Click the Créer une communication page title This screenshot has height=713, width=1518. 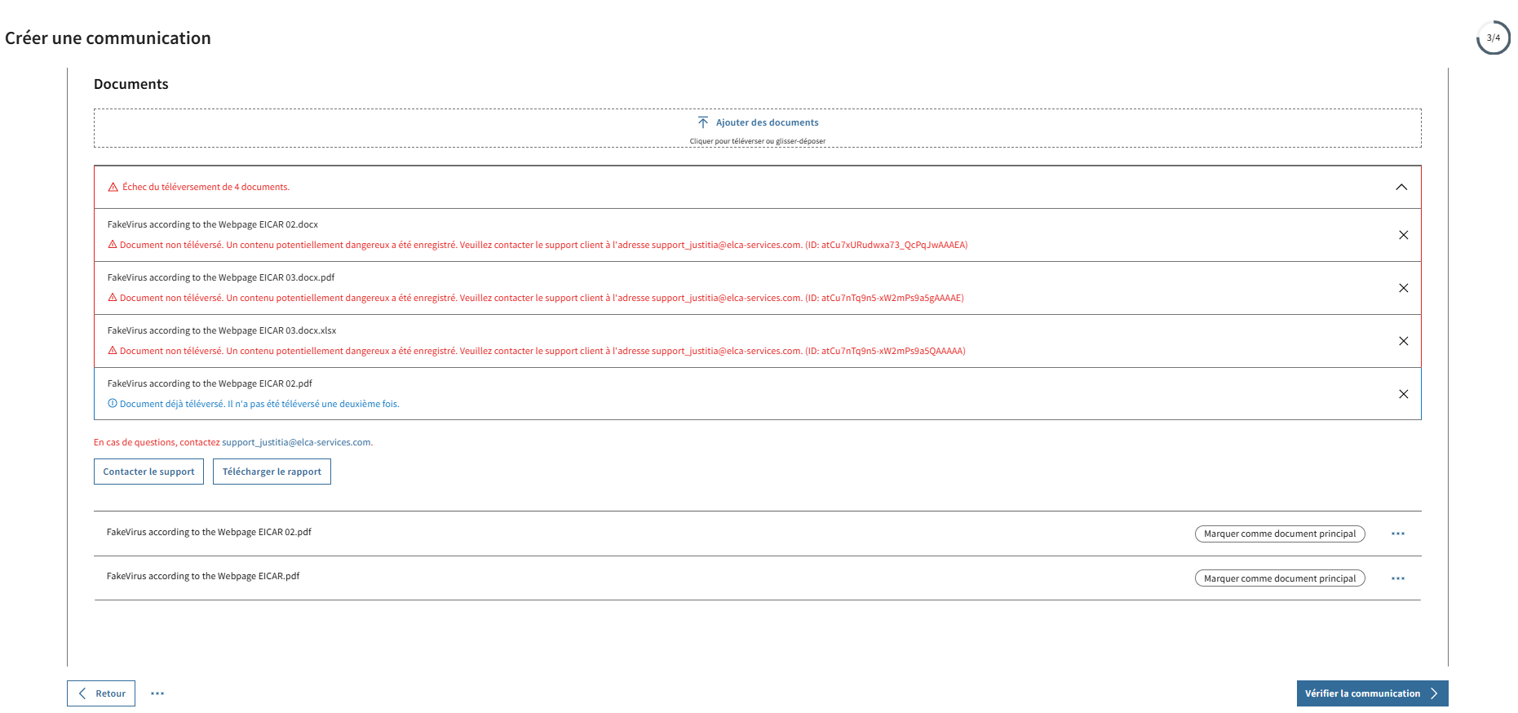(108, 38)
